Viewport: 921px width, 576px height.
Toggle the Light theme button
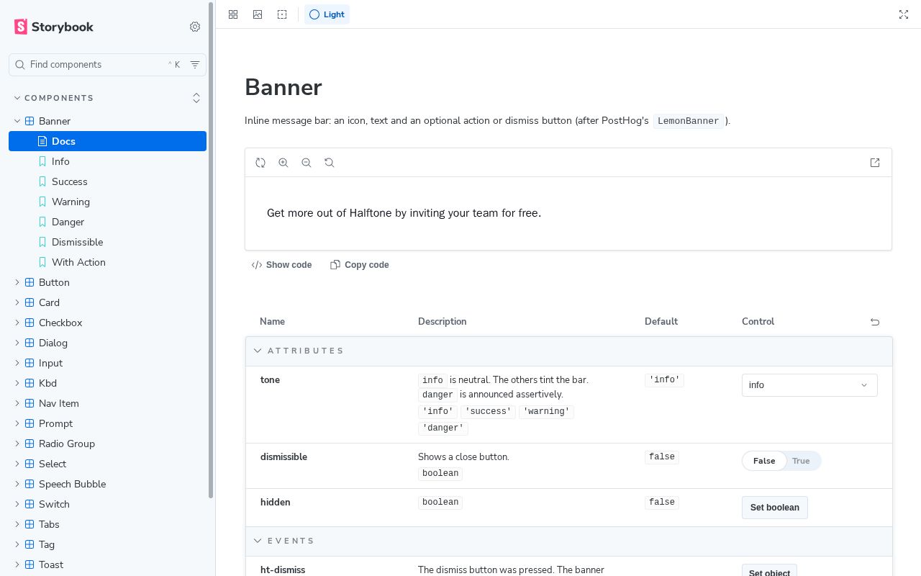point(327,14)
